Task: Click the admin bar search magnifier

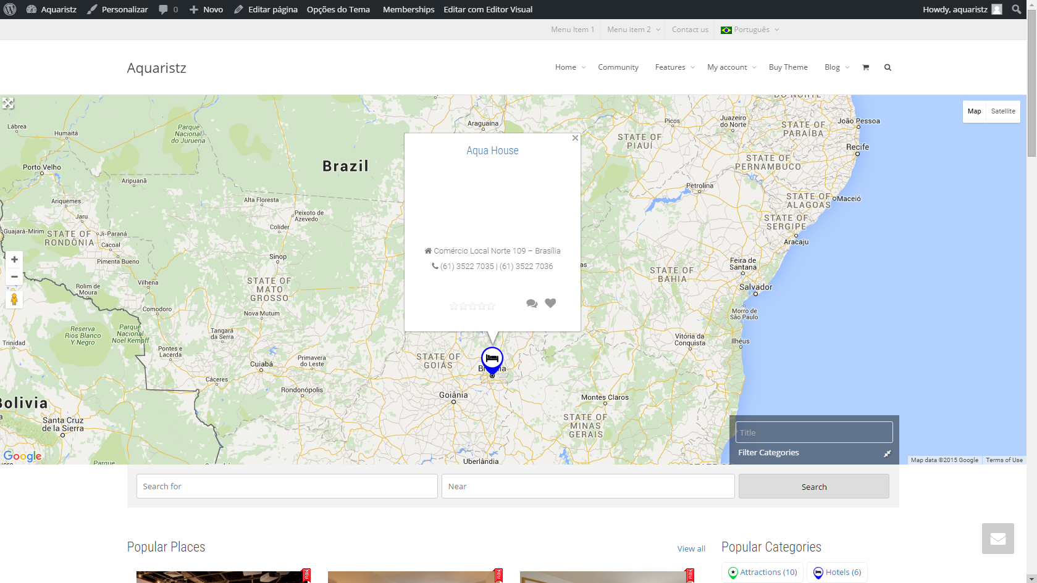Action: click(1016, 9)
